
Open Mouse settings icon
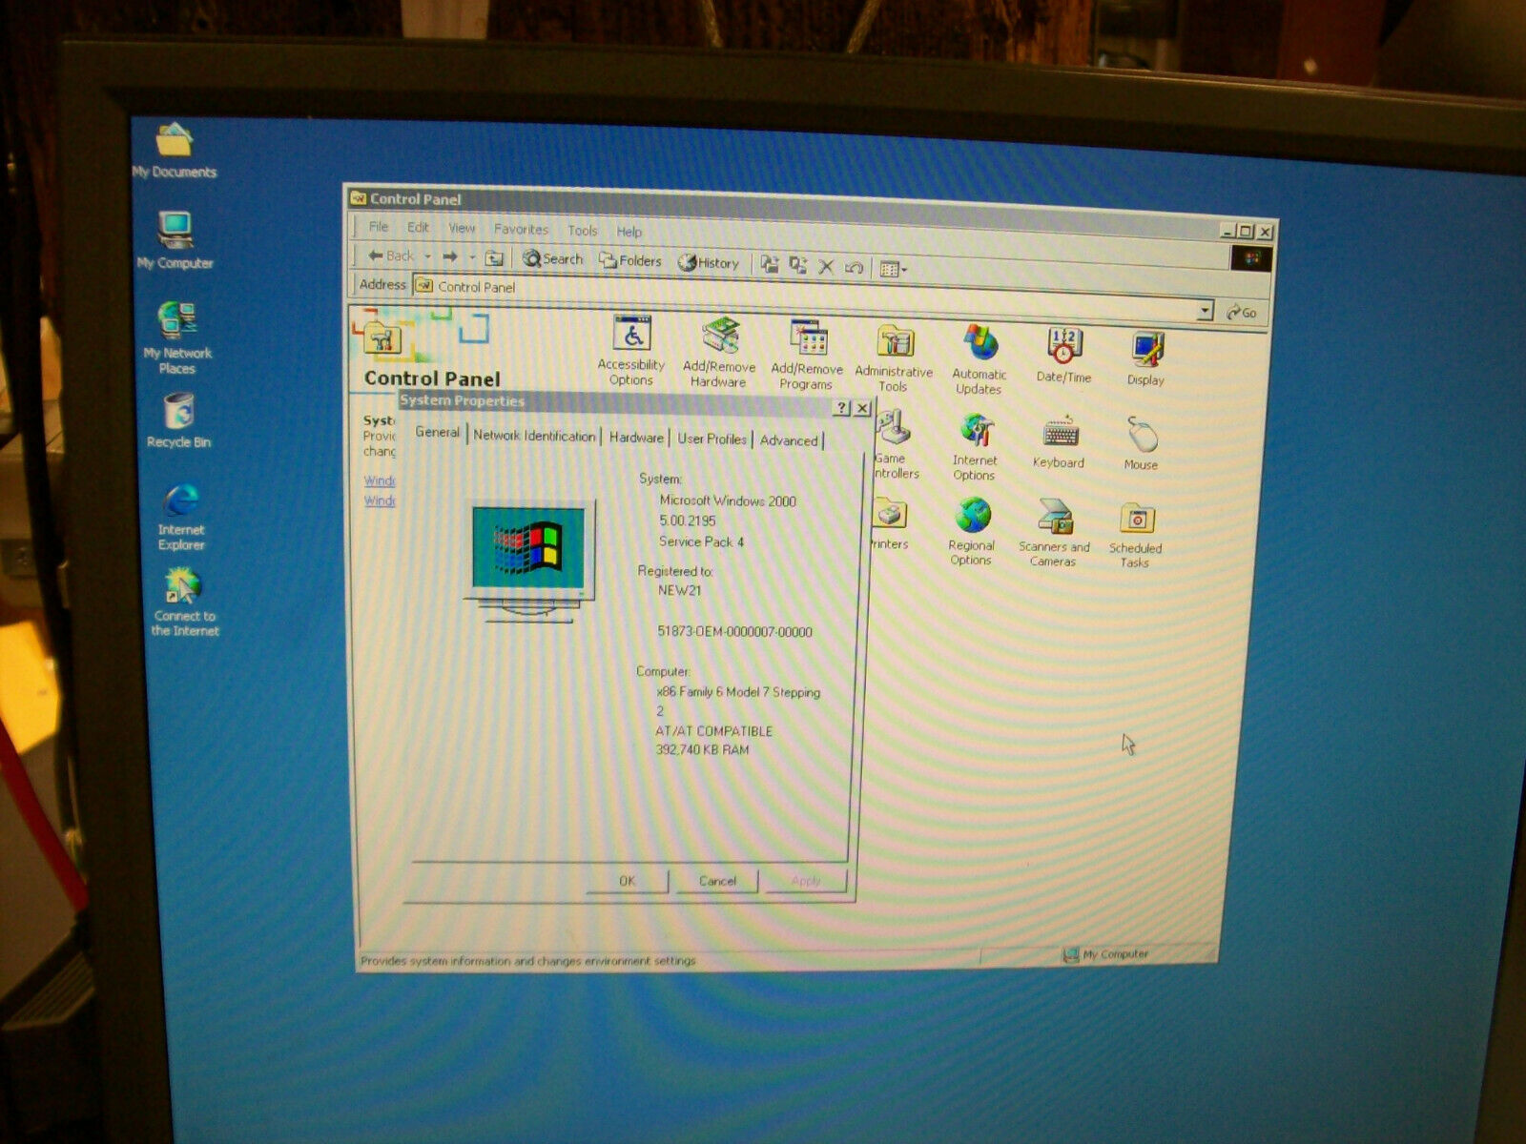(1141, 443)
